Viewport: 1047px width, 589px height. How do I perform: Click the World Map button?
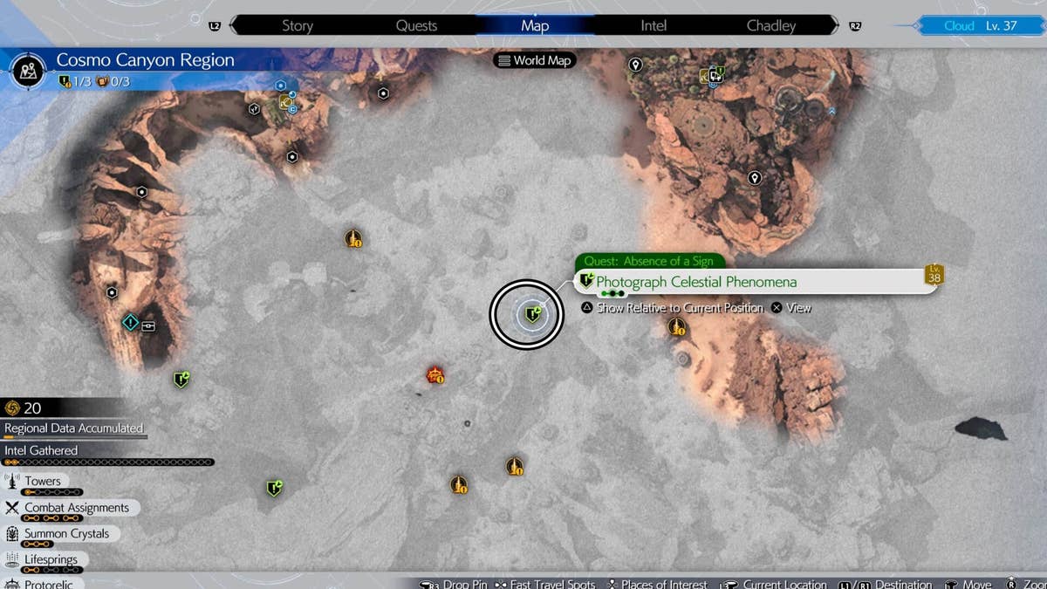coord(534,60)
